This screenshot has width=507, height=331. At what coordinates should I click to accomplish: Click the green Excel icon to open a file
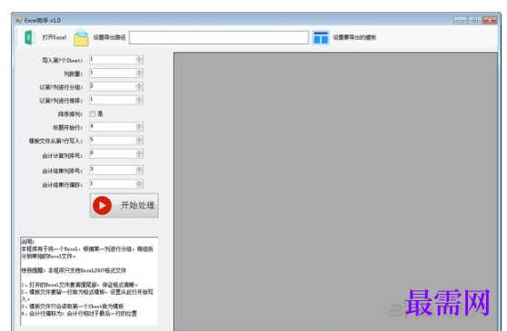30,37
